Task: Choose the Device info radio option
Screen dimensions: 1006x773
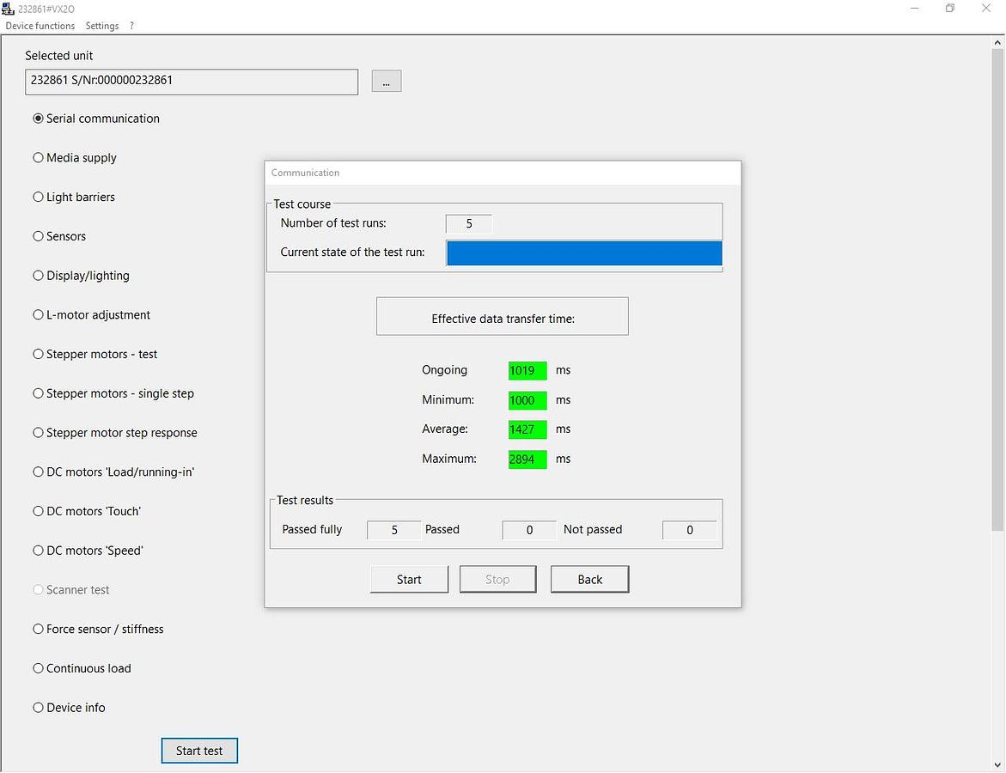Action: 38,708
